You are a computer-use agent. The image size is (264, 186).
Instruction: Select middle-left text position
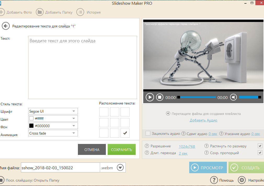[104, 123]
